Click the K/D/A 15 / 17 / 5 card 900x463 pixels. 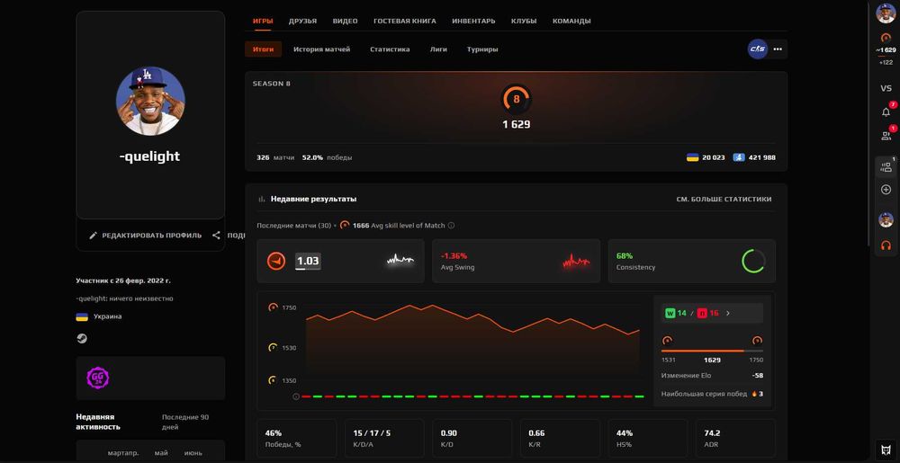(x=384, y=439)
